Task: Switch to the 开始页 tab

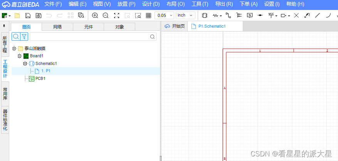Action: (x=175, y=26)
